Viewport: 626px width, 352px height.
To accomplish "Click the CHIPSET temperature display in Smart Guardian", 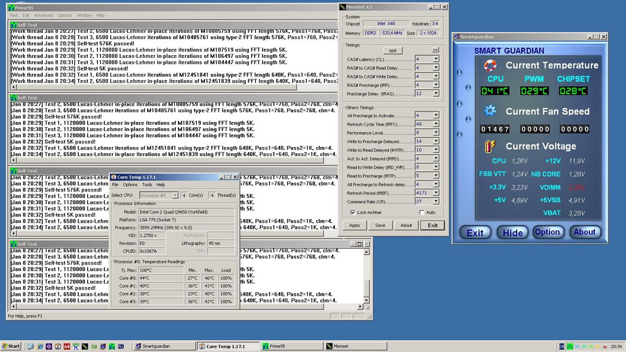I will 573,91.
